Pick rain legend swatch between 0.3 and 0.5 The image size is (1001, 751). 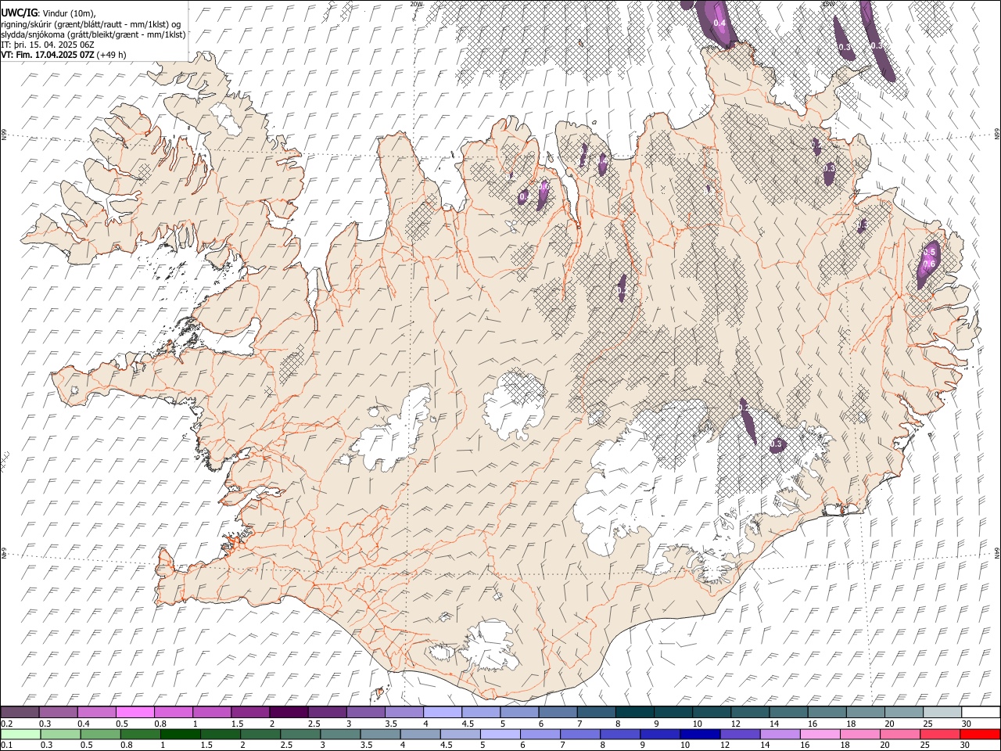[x=60, y=734]
